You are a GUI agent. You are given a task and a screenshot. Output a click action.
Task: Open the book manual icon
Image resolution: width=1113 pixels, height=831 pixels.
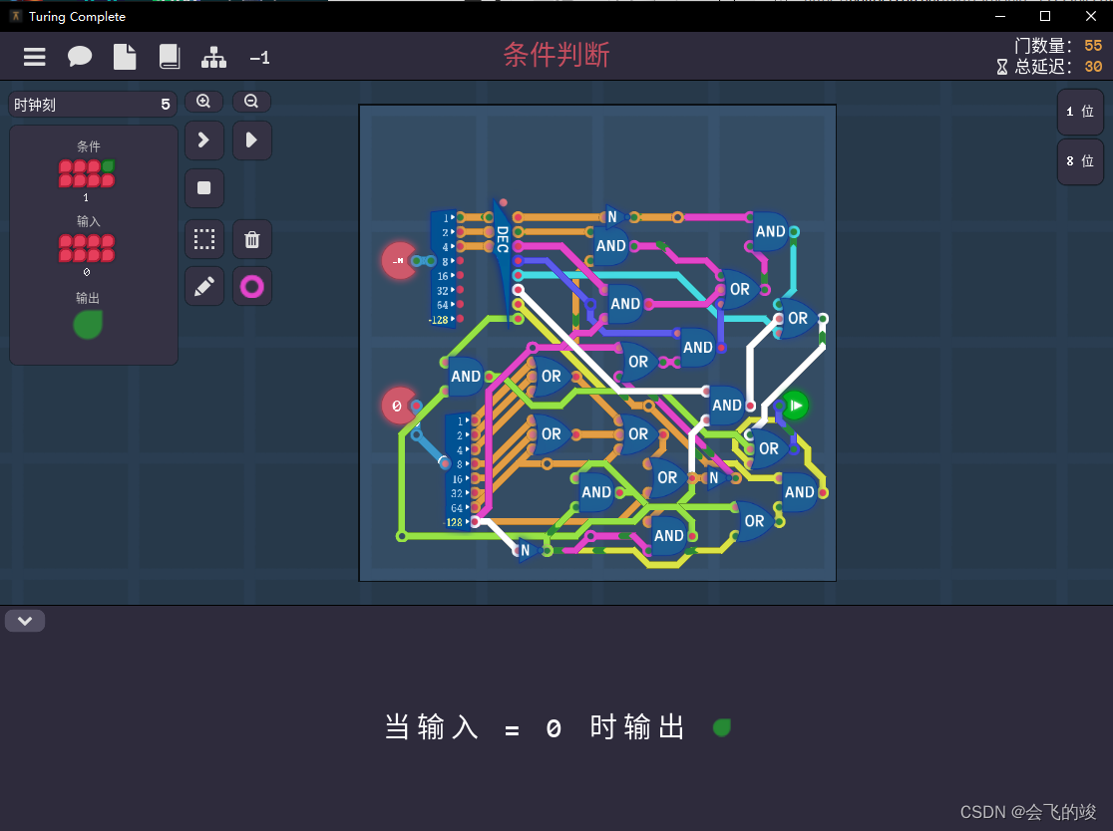click(170, 57)
